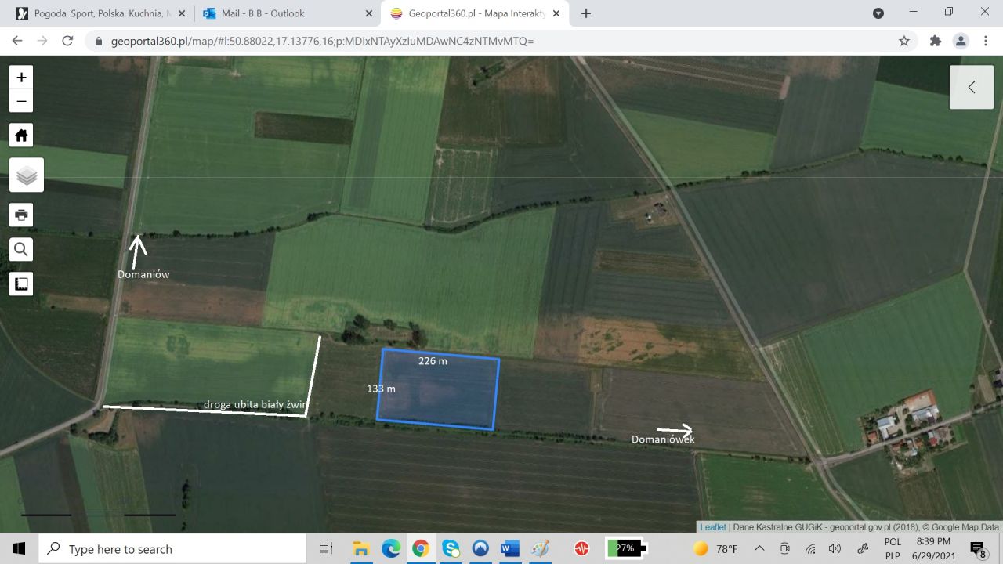The image size is (1003, 564).
Task: Open the measurement tool below search
Action: 21,284
